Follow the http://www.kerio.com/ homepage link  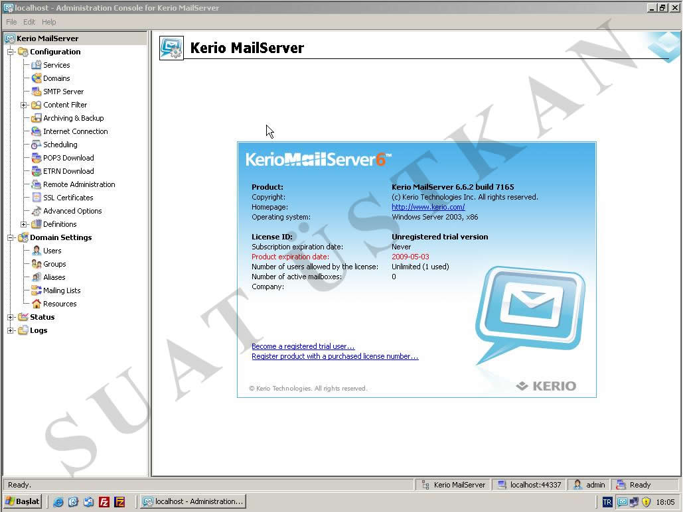coord(428,207)
